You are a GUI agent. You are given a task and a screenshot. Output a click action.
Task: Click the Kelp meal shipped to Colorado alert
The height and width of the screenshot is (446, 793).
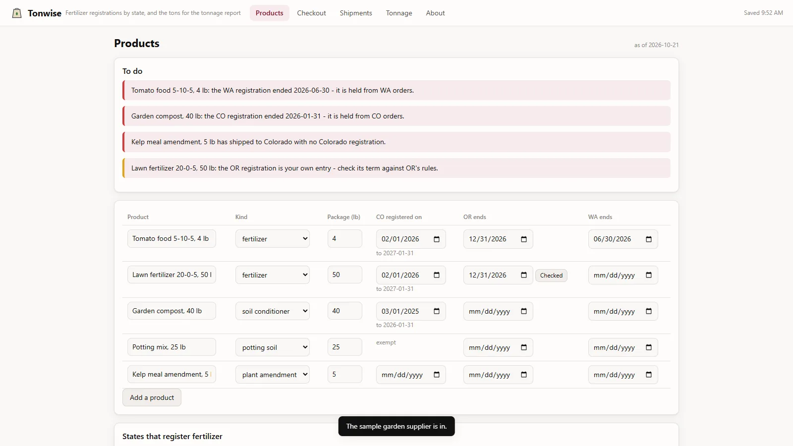click(396, 142)
